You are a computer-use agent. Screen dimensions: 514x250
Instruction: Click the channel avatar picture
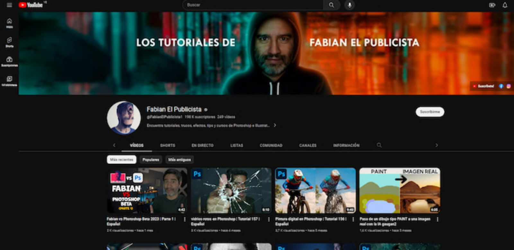click(124, 118)
